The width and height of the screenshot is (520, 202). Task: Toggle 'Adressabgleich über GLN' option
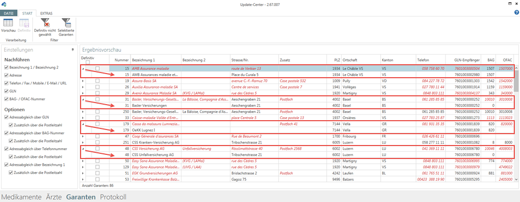7,117
